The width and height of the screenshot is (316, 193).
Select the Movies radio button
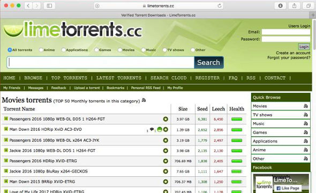pos(120,50)
